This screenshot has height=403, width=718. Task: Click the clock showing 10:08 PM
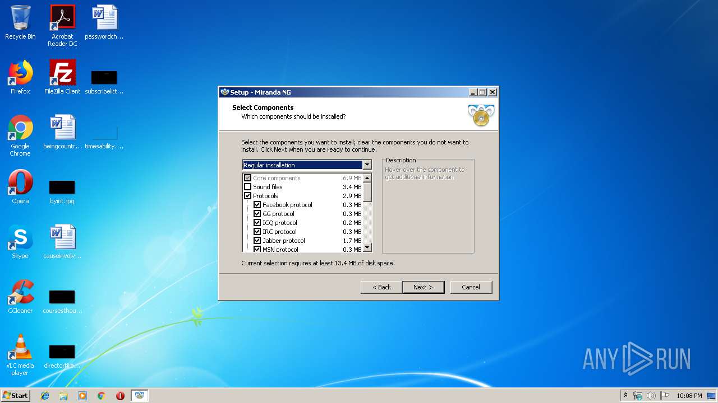(x=689, y=396)
